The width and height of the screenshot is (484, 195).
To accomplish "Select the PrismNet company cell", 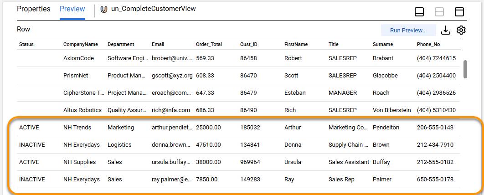I will point(76,76).
